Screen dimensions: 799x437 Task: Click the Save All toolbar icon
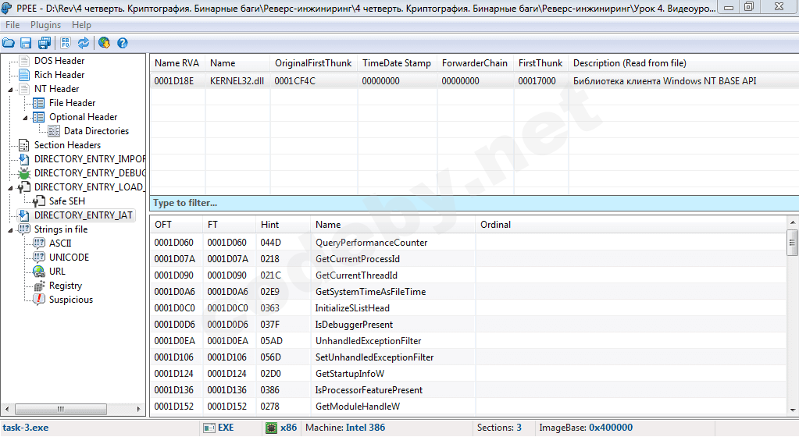point(44,43)
